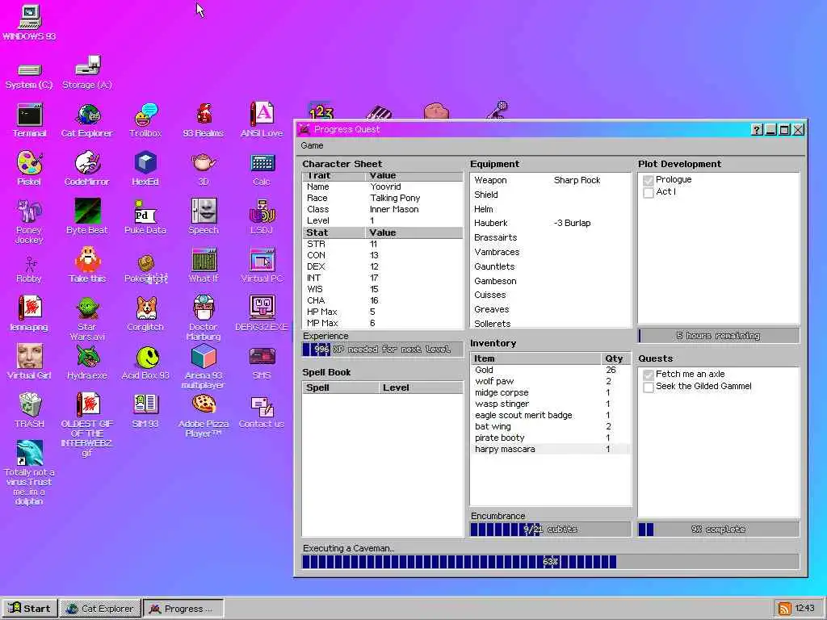Open the Trollbox desktop icon
Viewport: 827px width, 620px height.
tap(145, 121)
